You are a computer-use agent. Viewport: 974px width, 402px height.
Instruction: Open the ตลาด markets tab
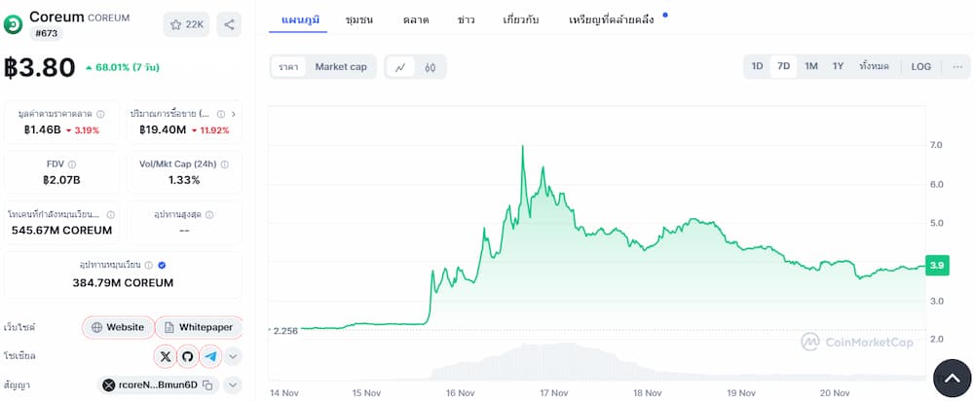(416, 19)
